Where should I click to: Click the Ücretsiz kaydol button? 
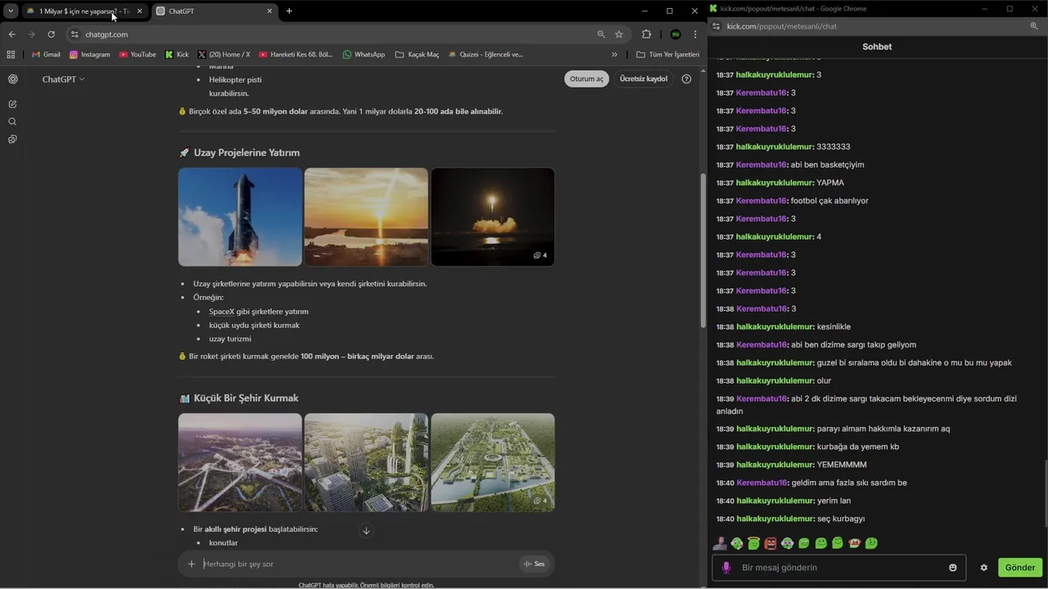pyautogui.click(x=644, y=79)
